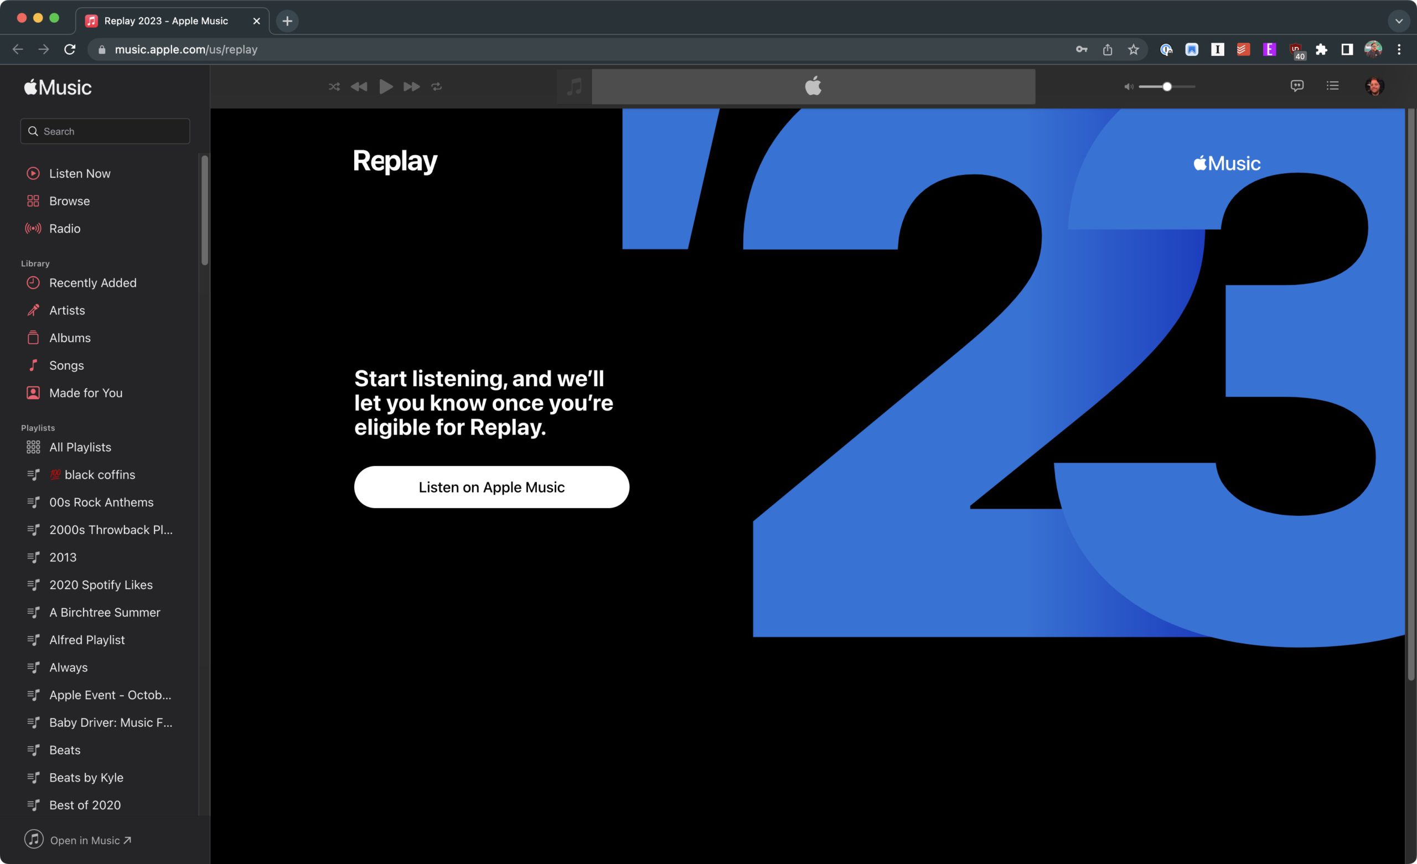Click the sidebar scrollbar

(x=204, y=210)
